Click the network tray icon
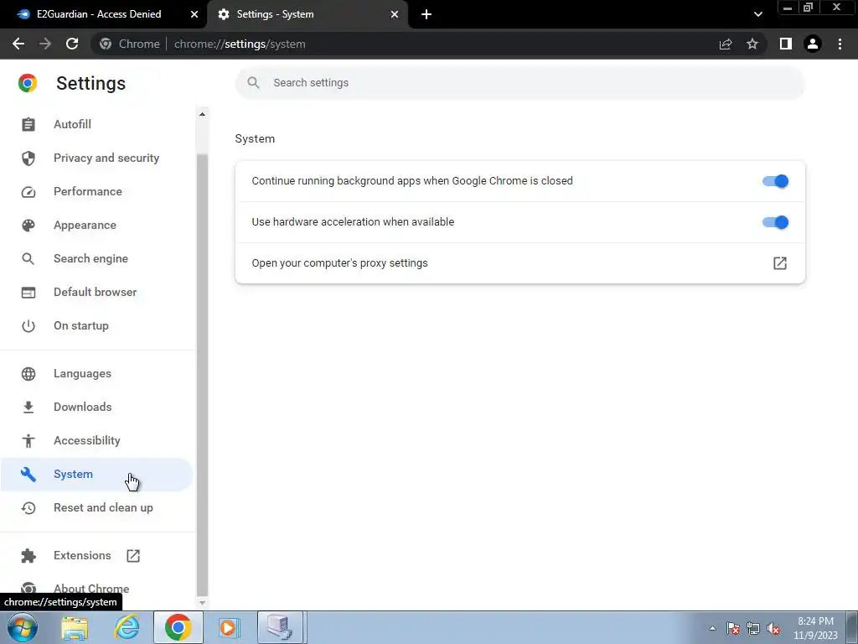The width and height of the screenshot is (858, 644). (753, 628)
